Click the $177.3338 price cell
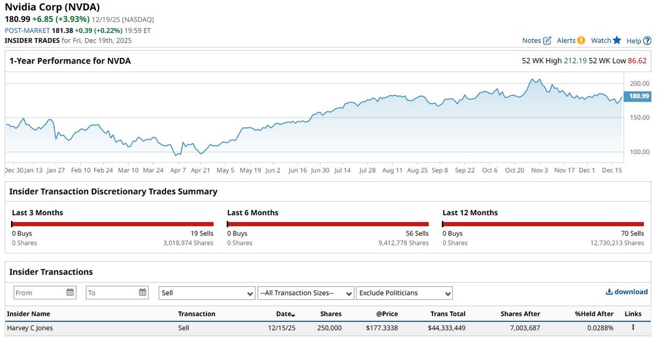This screenshot has height=337, width=657. coord(382,328)
